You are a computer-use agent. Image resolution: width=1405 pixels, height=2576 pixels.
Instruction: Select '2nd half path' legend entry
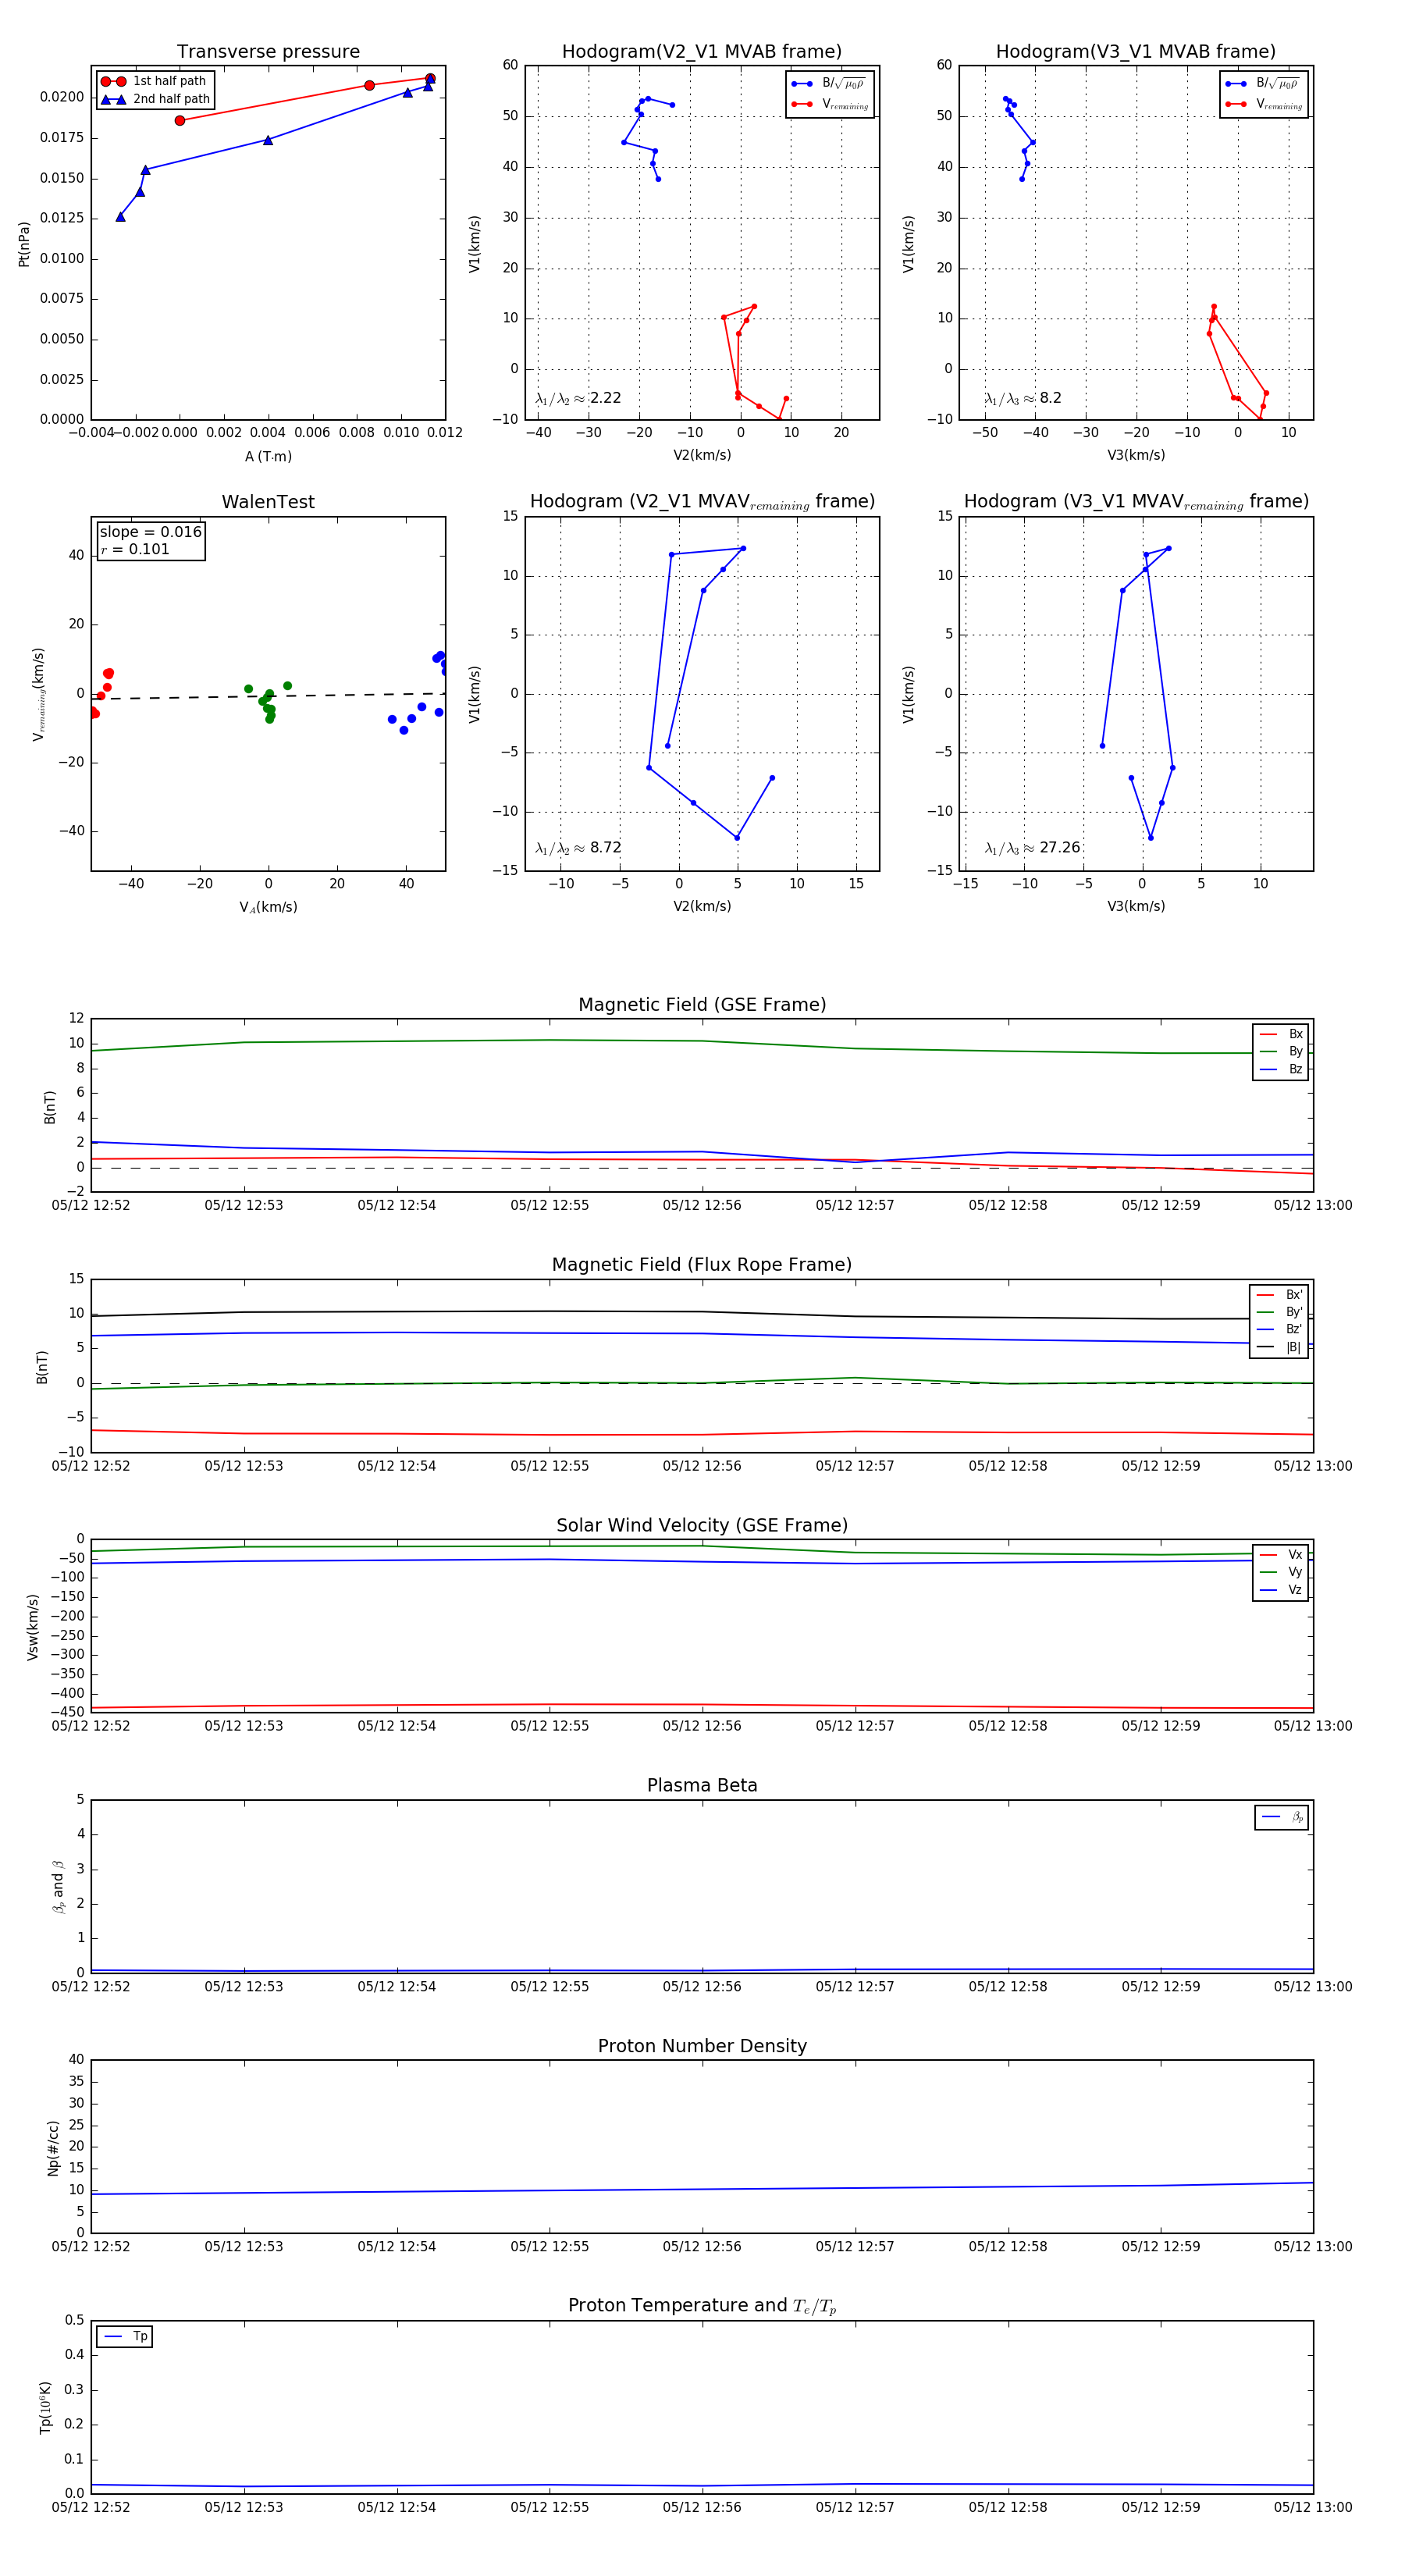click(x=155, y=99)
